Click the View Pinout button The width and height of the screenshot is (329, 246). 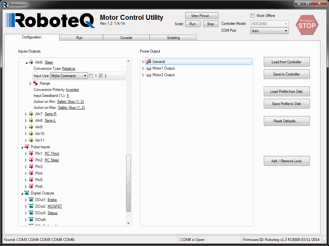[202, 16]
